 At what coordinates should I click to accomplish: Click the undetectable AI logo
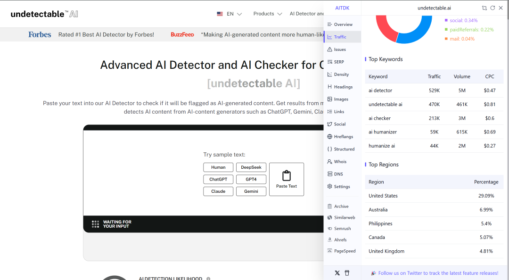44,14
